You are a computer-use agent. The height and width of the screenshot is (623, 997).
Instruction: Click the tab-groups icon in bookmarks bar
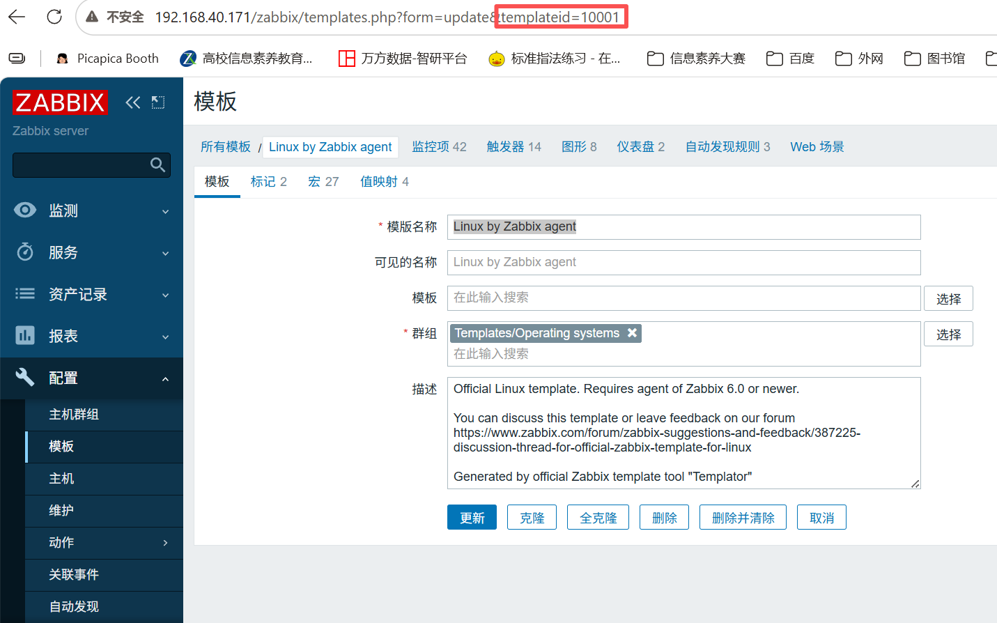pos(17,59)
